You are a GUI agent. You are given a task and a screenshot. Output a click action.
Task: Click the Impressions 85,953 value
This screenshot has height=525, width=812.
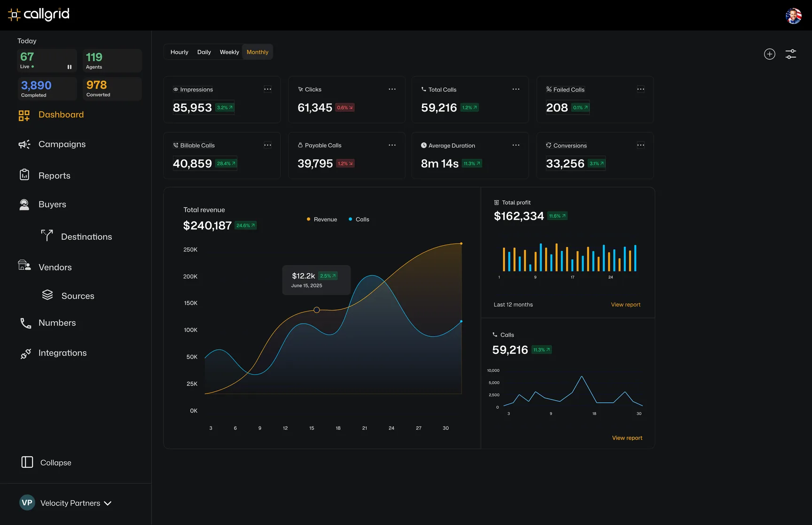click(x=192, y=108)
